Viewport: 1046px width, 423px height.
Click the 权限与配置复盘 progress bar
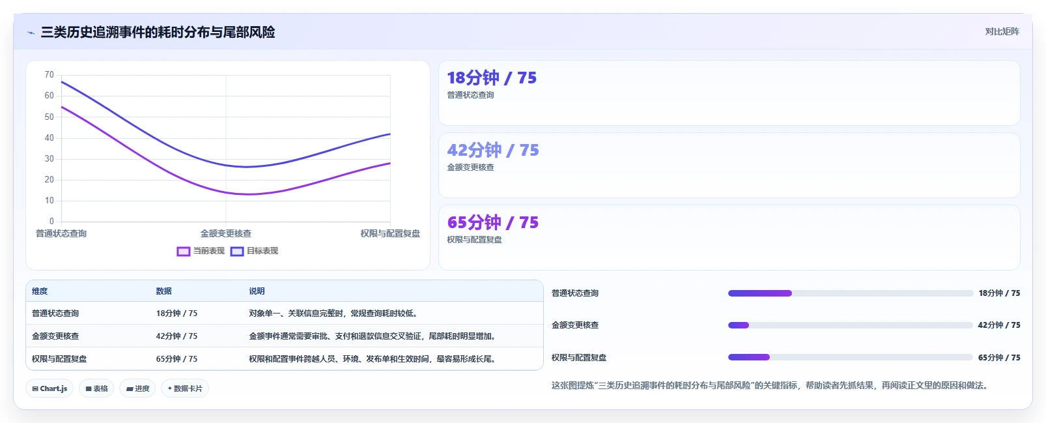[x=851, y=357]
